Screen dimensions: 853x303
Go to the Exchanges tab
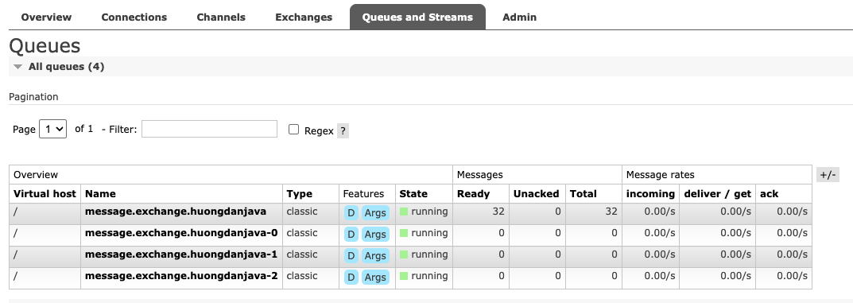click(304, 17)
